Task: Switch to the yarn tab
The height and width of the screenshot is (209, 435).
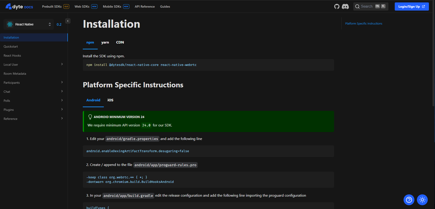Action: 105,42
